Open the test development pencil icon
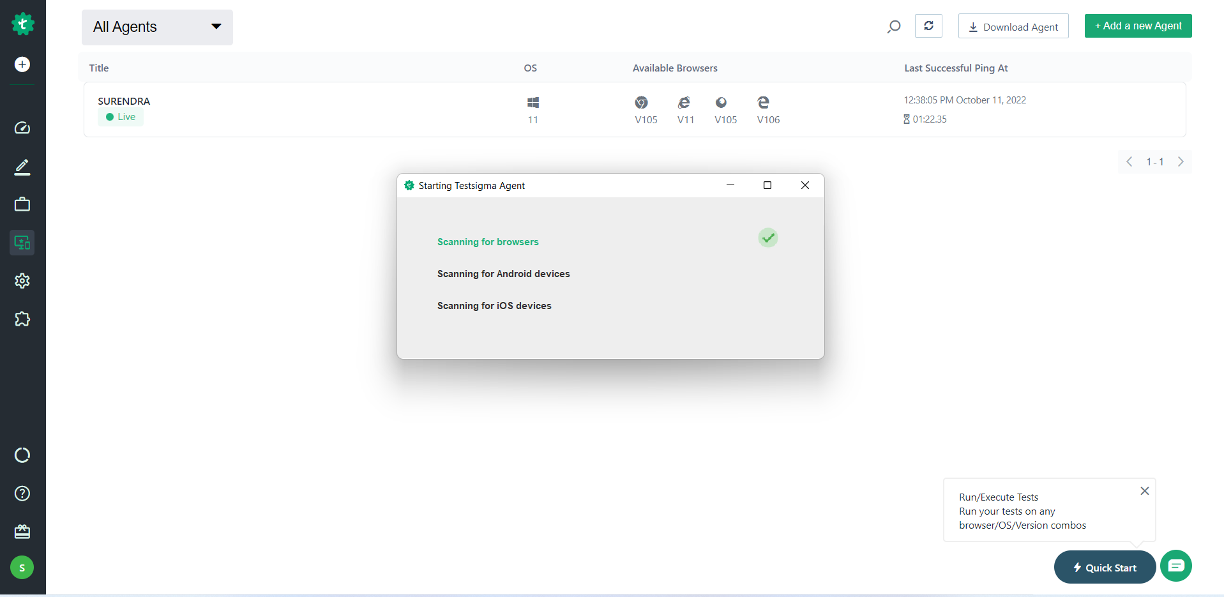The height and width of the screenshot is (597, 1224). (22, 167)
